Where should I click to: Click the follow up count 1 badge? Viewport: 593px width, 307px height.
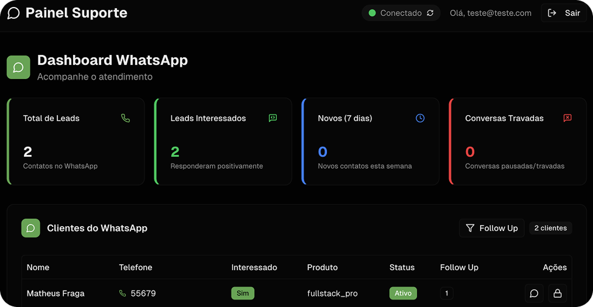point(447,294)
